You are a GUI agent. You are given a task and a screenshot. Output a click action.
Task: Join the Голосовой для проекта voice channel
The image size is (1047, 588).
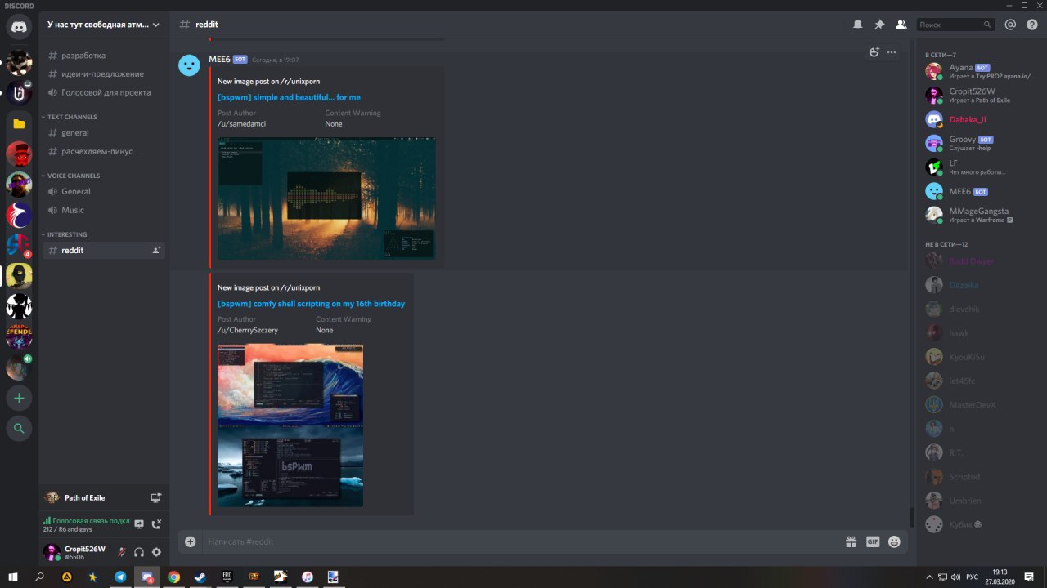coord(104,92)
